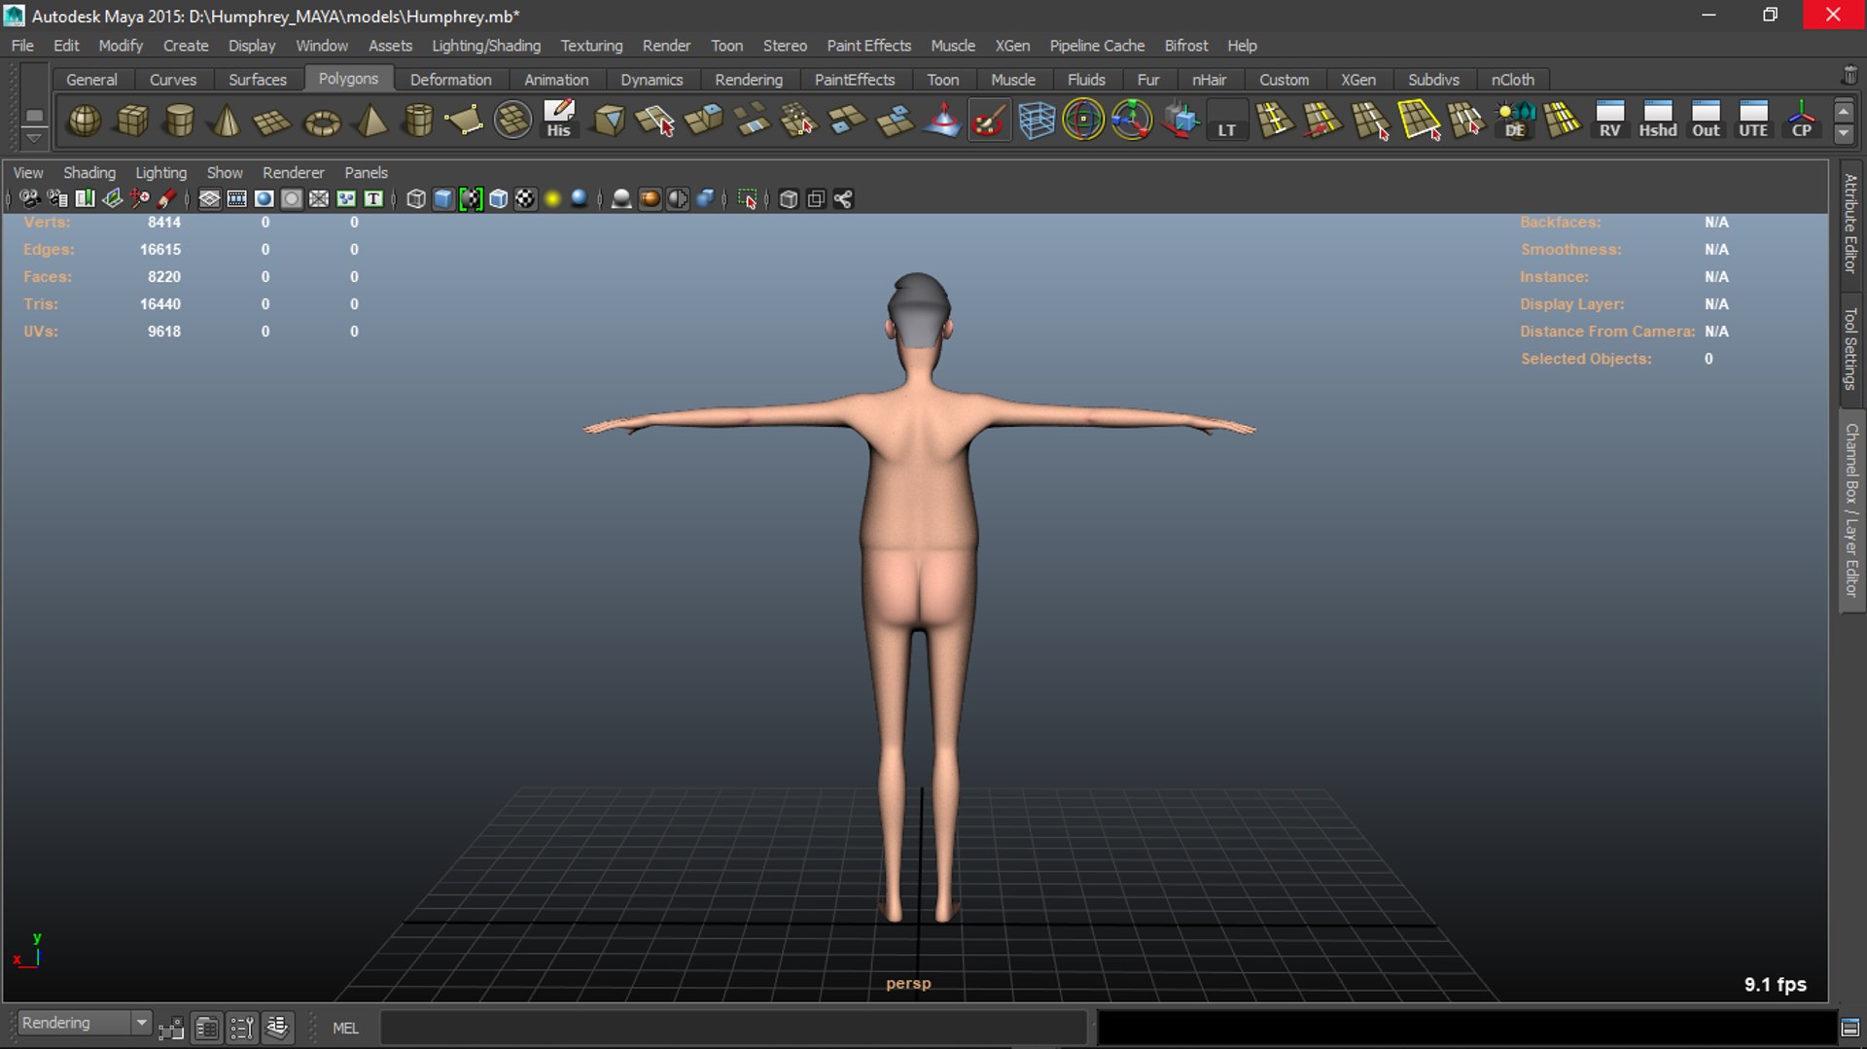Image resolution: width=1867 pixels, height=1049 pixels.
Task: Expand the shelf menu arrow at left
Action: click(34, 138)
